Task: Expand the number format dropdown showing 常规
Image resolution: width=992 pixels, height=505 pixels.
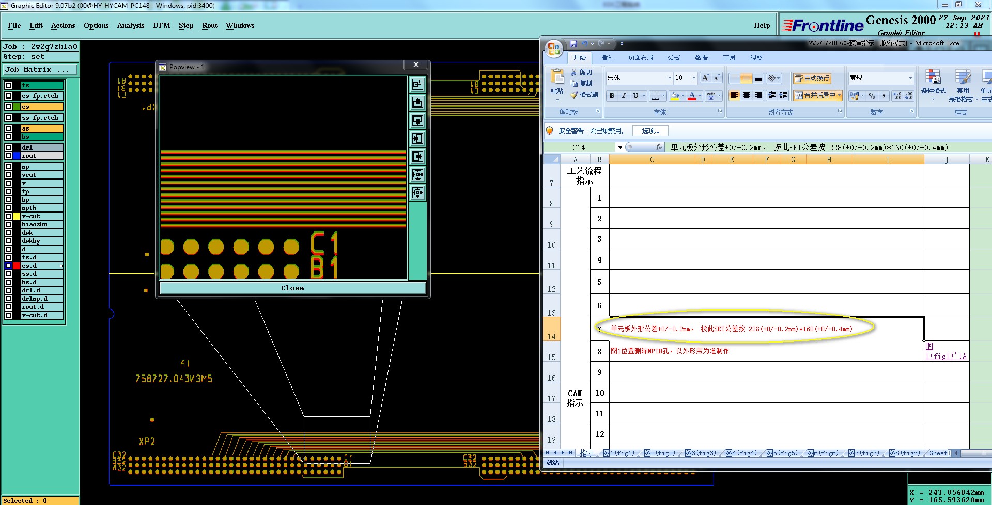Action: (910, 78)
